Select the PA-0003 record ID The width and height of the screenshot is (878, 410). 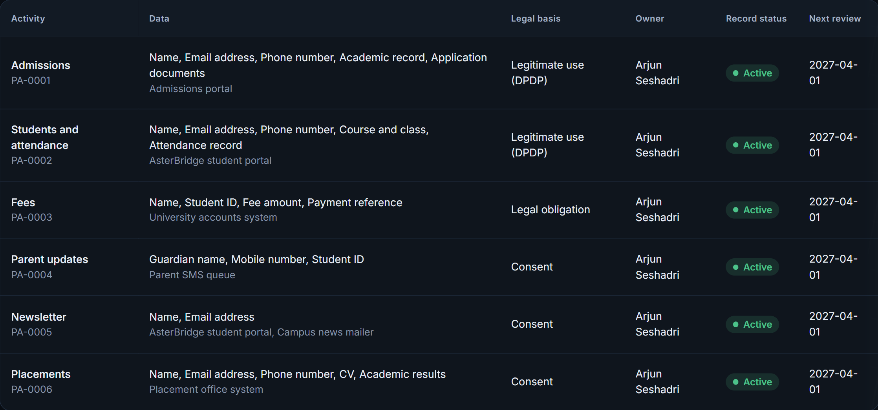pyautogui.click(x=31, y=217)
